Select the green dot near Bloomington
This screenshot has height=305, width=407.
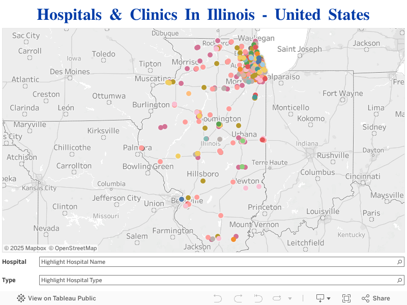[219, 124]
